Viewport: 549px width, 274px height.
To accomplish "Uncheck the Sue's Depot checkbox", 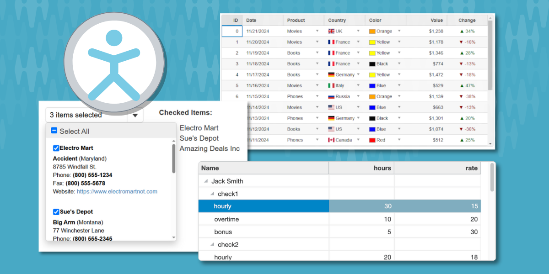I will click(56, 212).
